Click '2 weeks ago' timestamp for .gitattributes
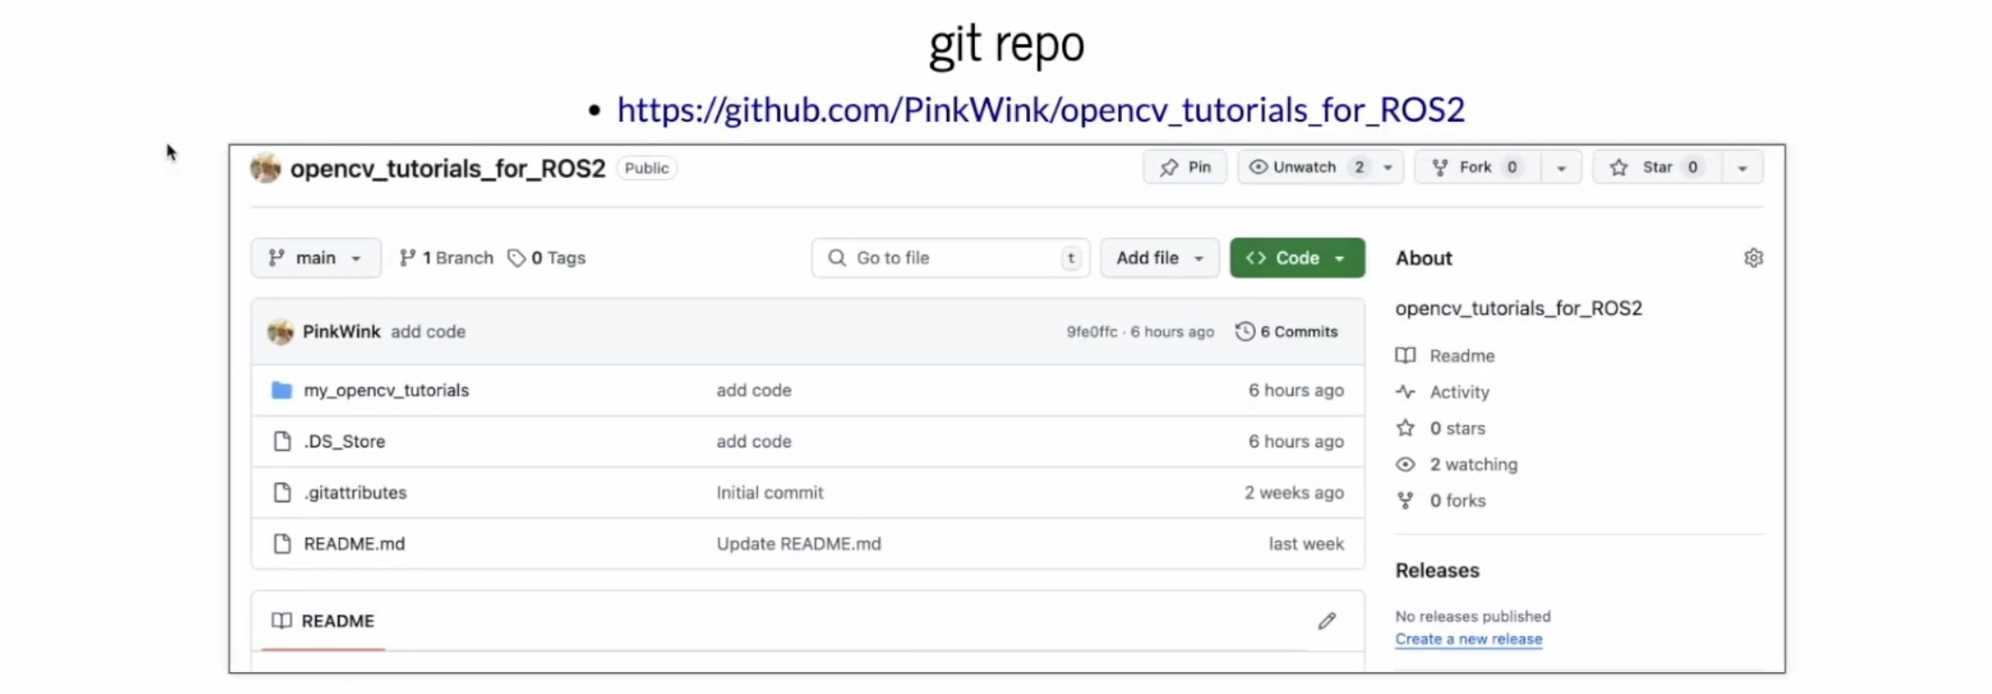 (x=1294, y=492)
